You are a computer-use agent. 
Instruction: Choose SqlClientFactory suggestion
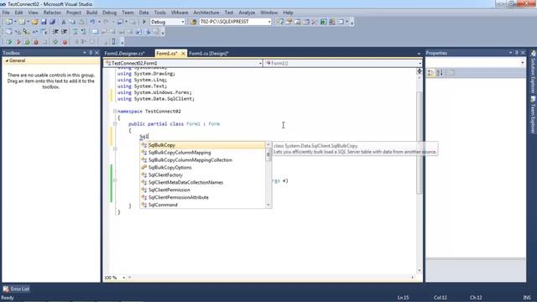pyautogui.click(x=203, y=175)
